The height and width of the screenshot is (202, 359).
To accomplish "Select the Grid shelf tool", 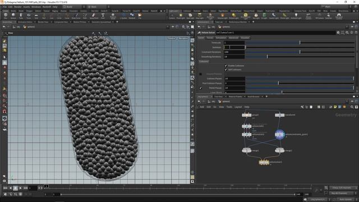I will pos(36,16).
